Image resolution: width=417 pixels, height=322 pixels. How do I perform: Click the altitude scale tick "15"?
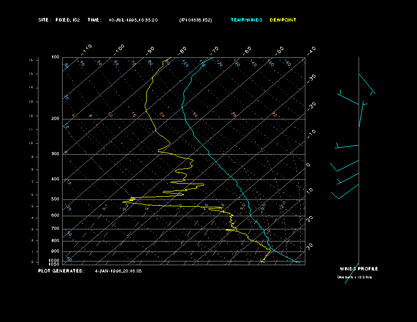(32, 74)
